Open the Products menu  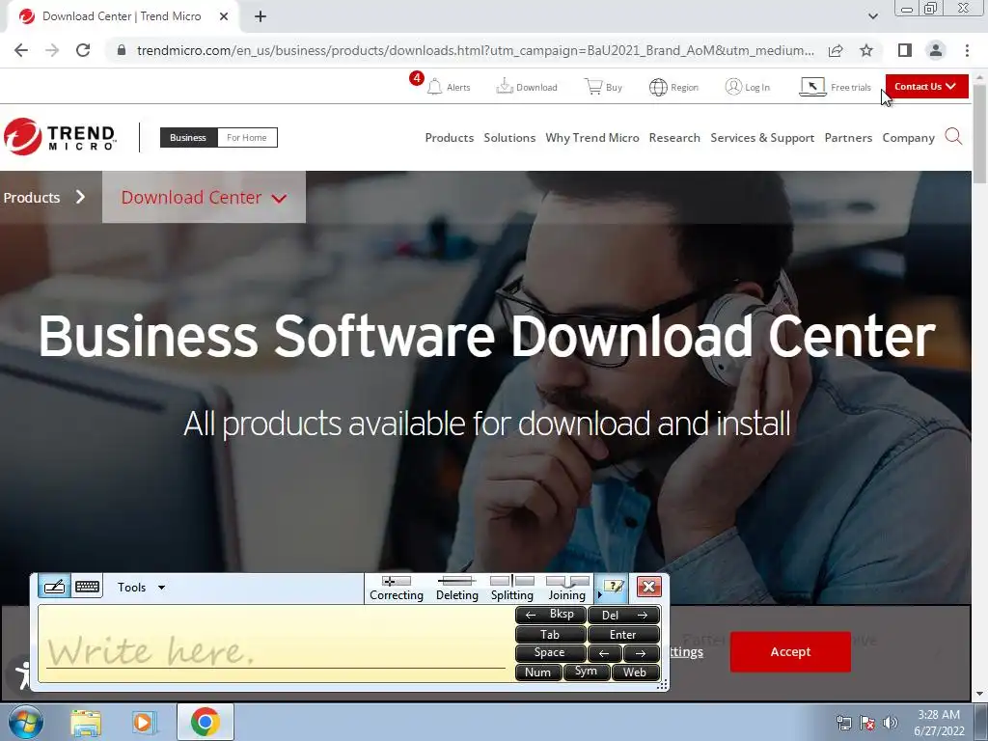pyautogui.click(x=450, y=137)
